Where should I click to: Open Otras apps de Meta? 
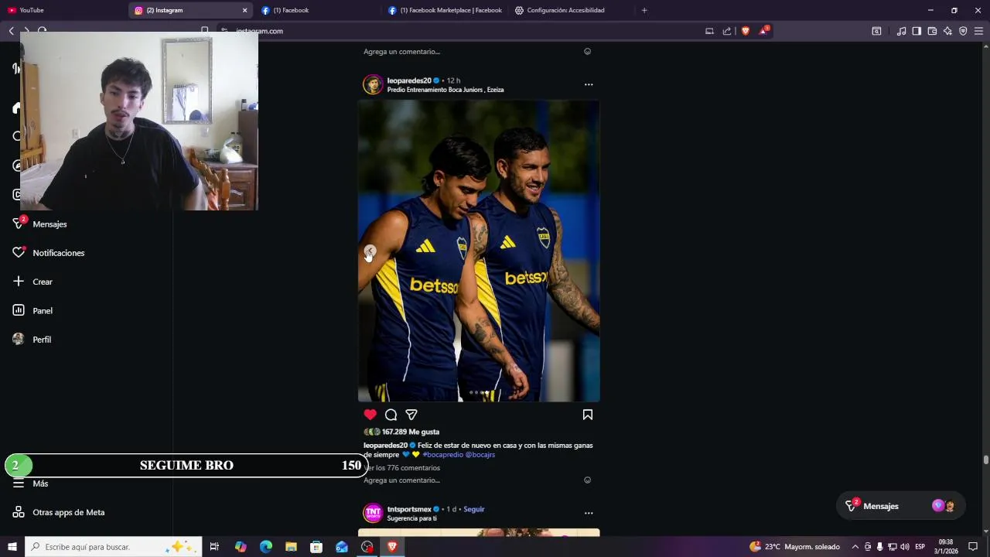[x=59, y=512]
